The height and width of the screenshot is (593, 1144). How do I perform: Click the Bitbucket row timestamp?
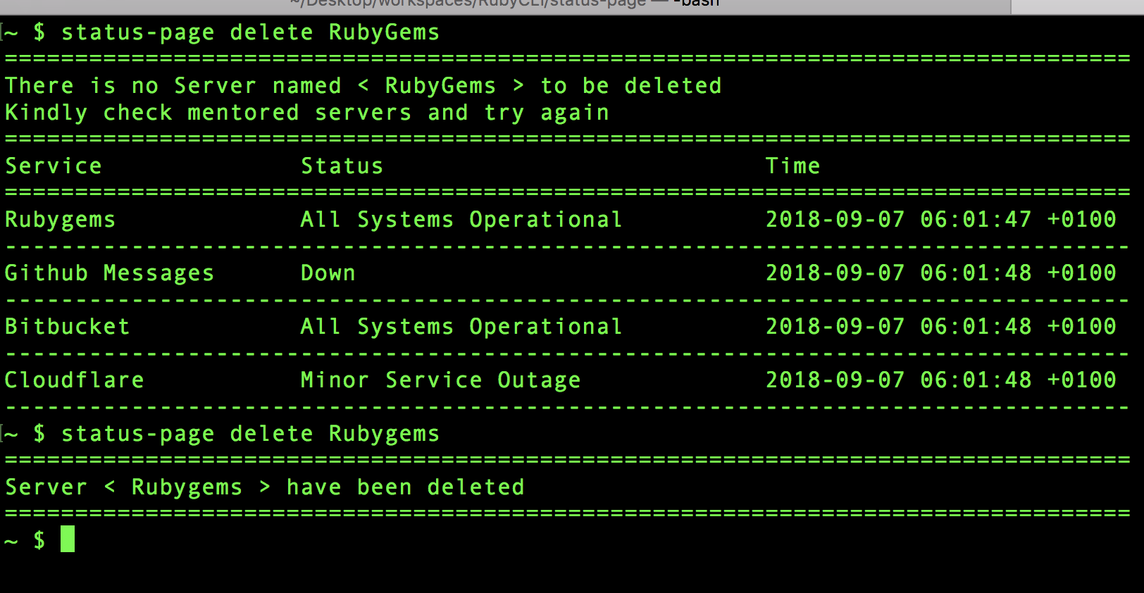pyautogui.click(x=941, y=327)
